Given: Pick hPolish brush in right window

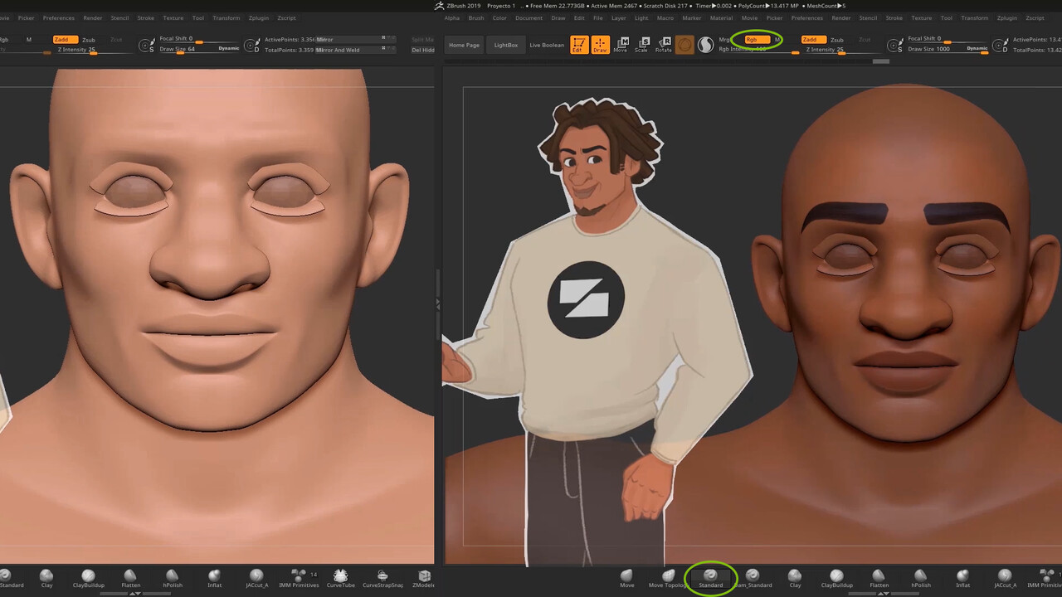Looking at the screenshot, I should [x=921, y=579].
